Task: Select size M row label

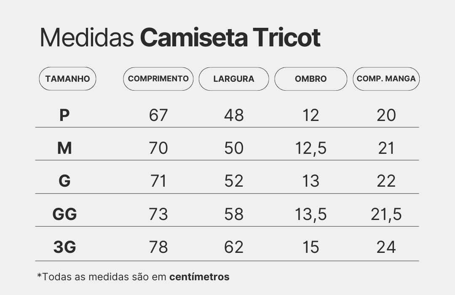Action: tap(64, 148)
